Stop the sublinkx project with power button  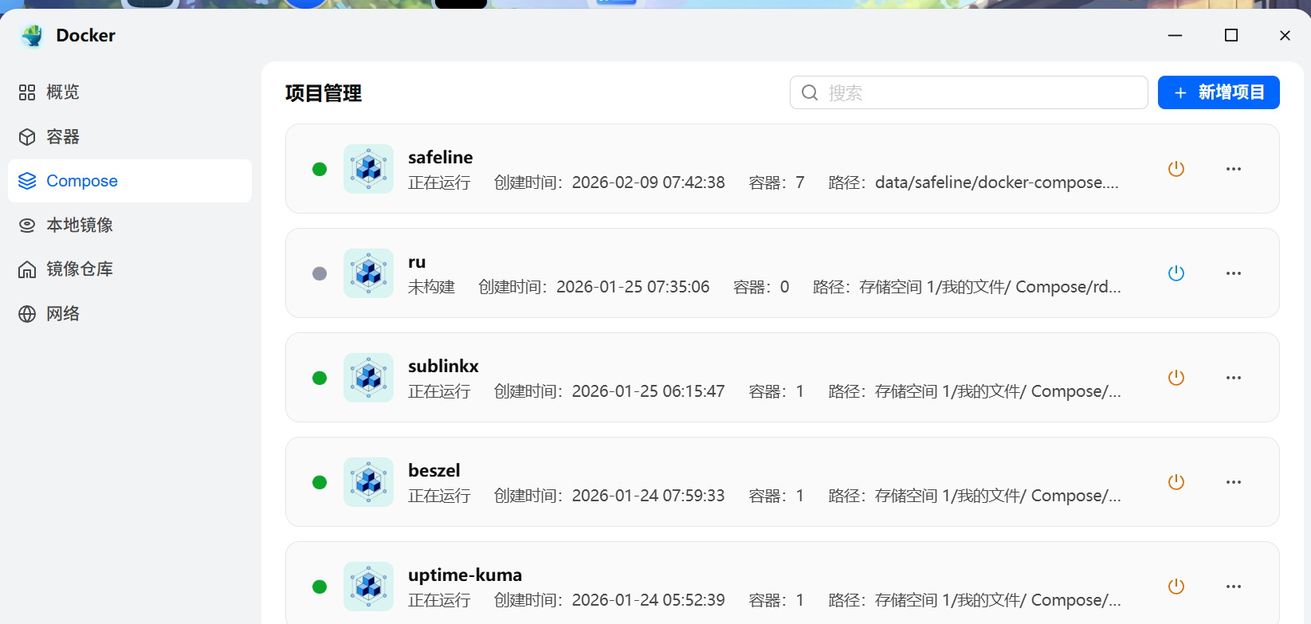(x=1176, y=378)
